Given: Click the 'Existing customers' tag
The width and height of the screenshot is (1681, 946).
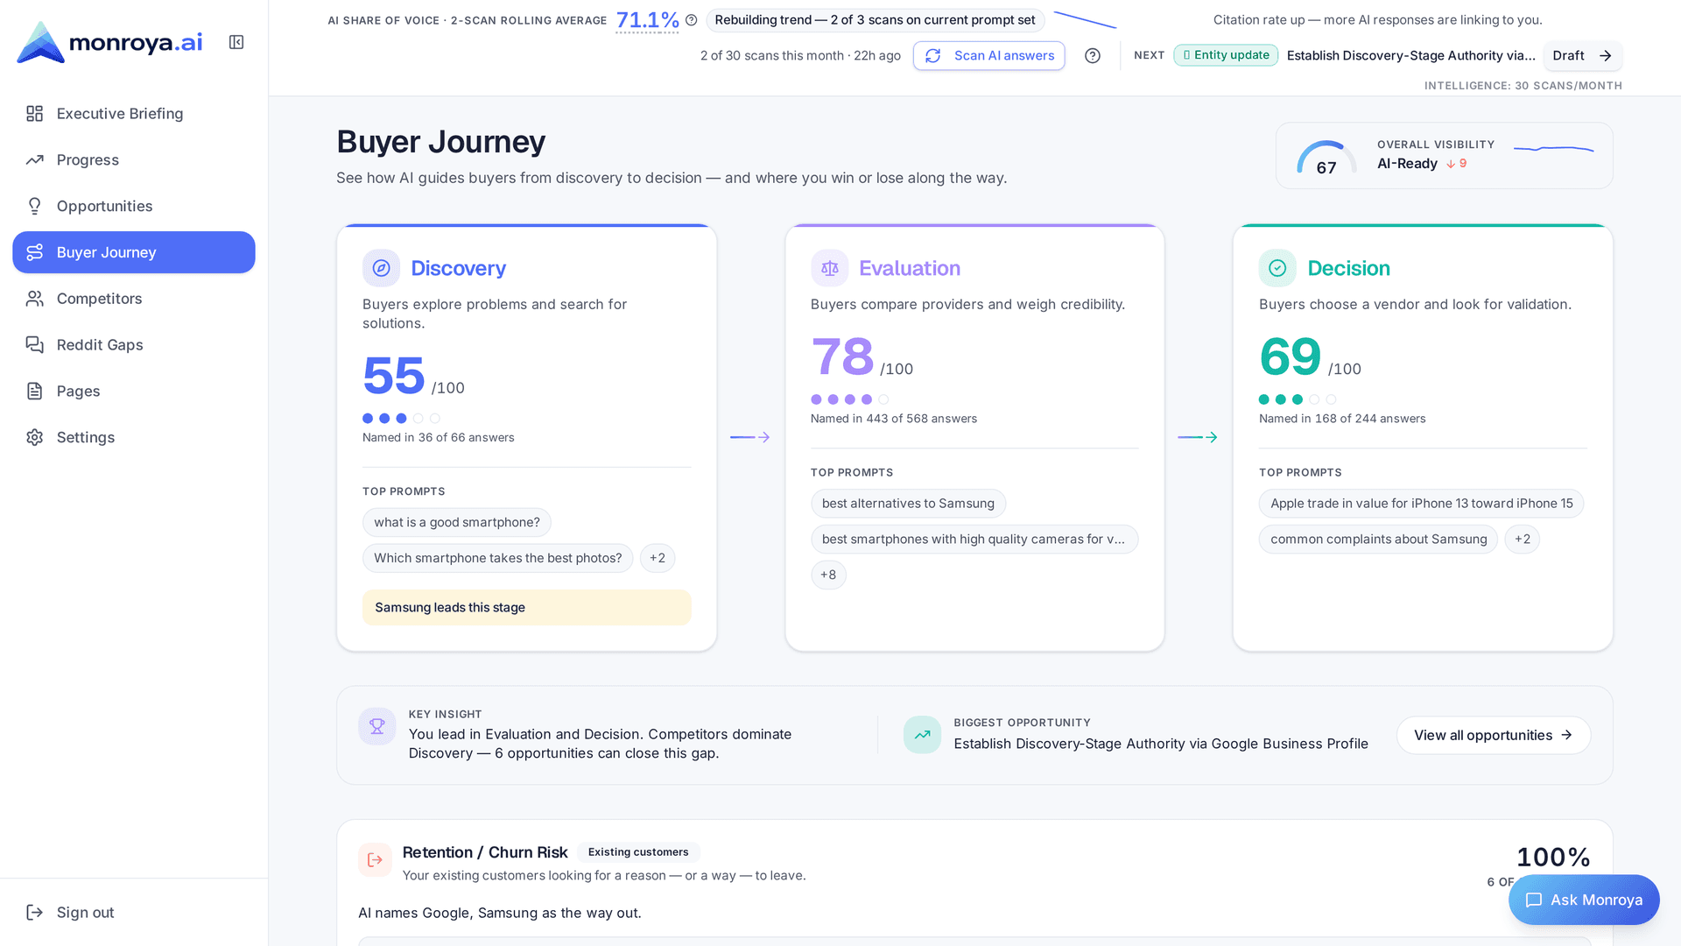Looking at the screenshot, I should [x=638, y=852].
